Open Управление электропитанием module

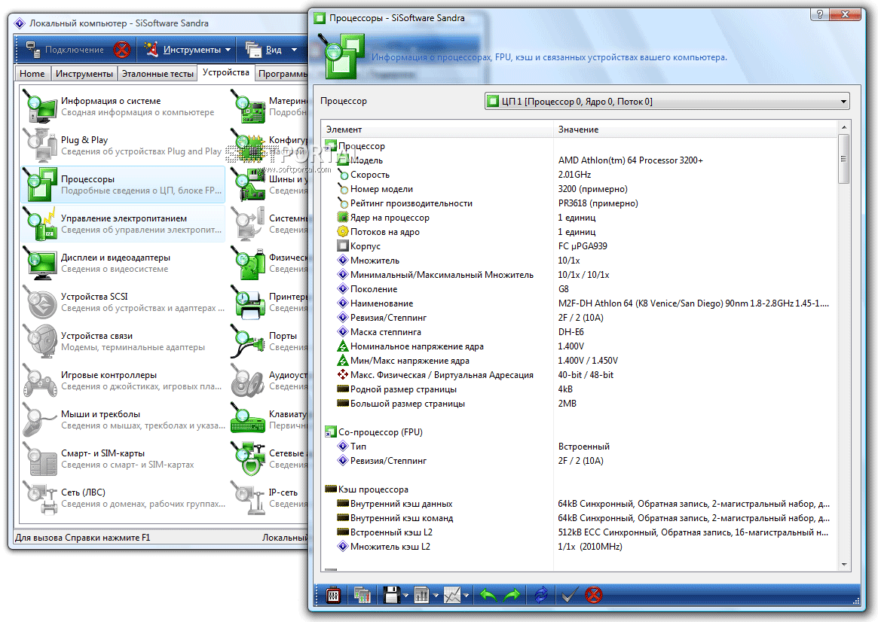click(x=123, y=224)
